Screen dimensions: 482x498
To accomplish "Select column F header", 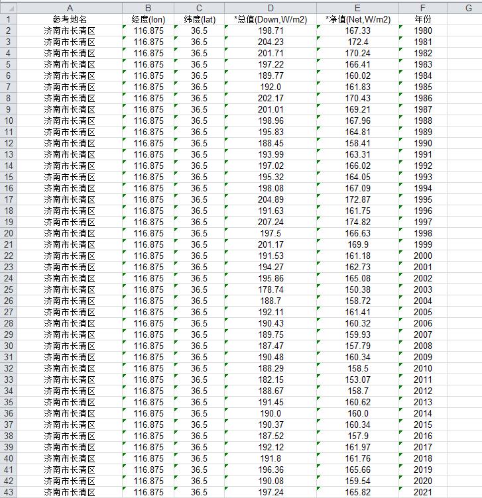I will 423,8.
